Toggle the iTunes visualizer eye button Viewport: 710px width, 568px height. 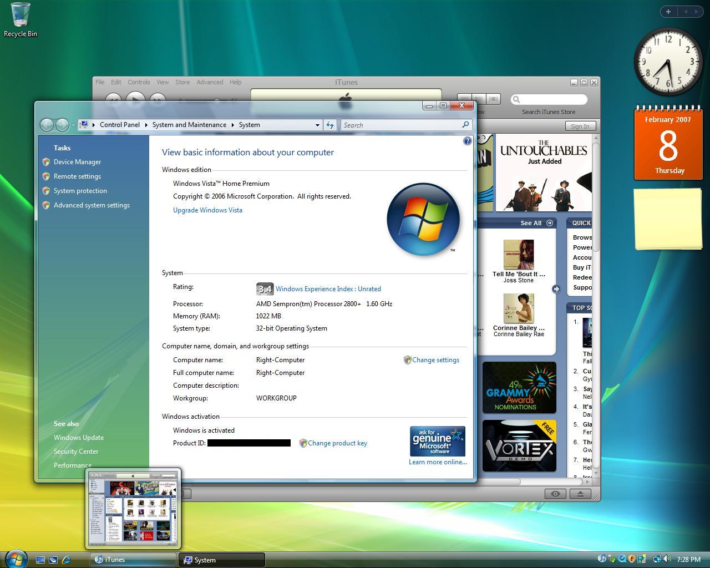click(555, 494)
